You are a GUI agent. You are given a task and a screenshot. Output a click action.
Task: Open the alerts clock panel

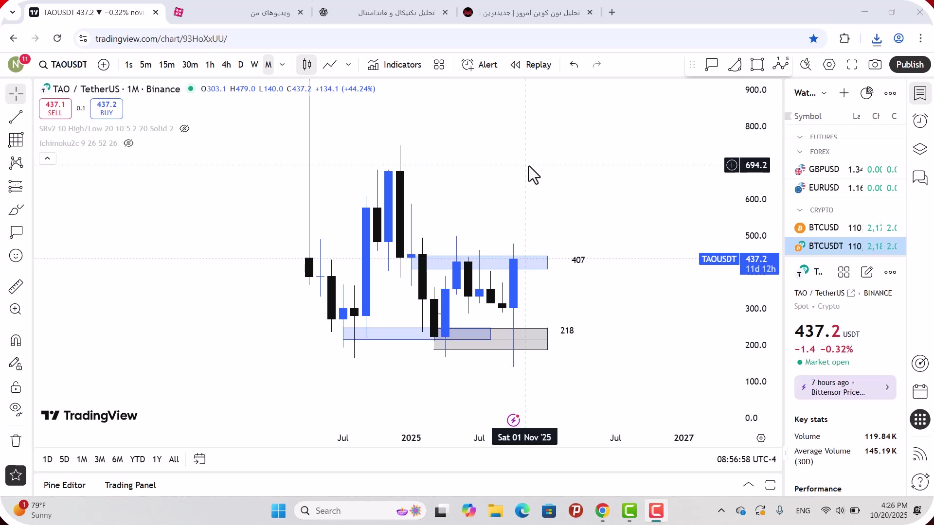(920, 121)
